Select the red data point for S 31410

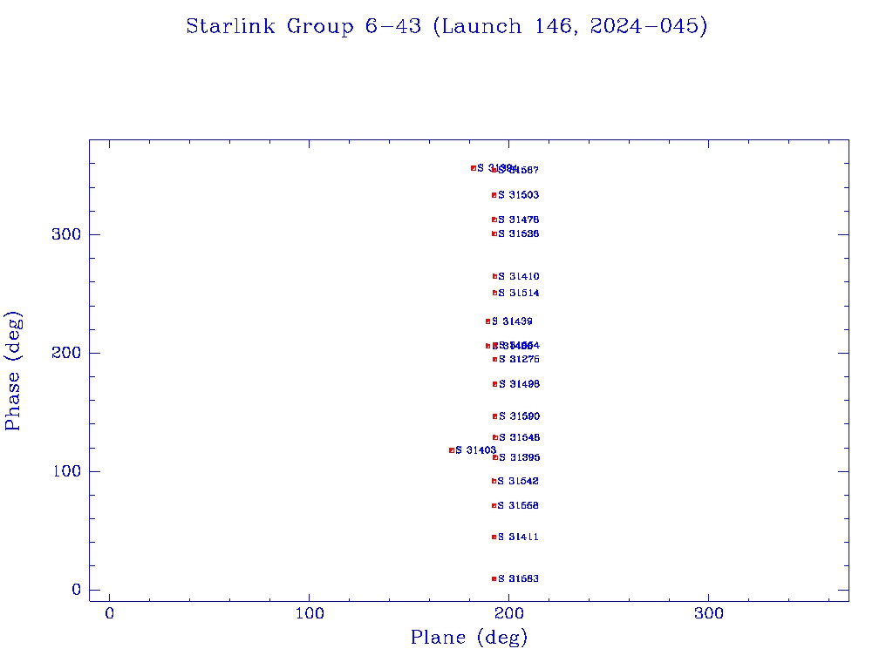(495, 276)
